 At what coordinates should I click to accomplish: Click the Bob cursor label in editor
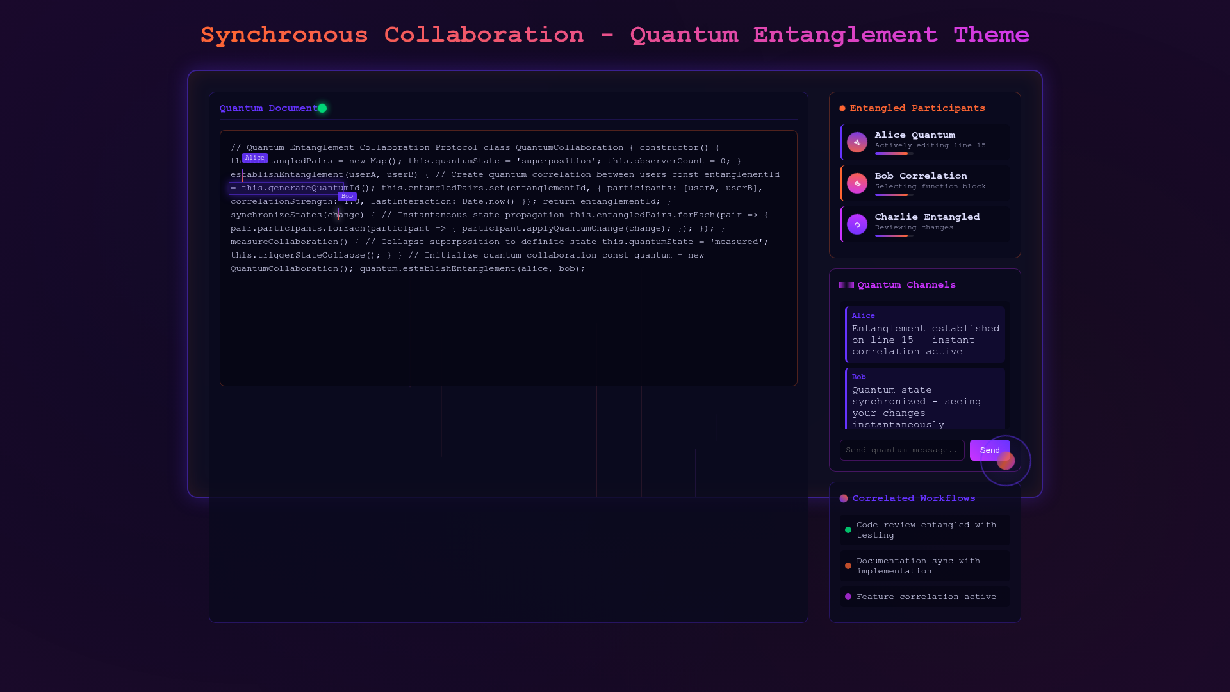coord(347,196)
